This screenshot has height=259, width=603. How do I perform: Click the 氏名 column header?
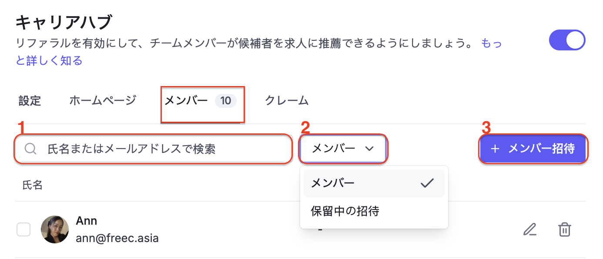[33, 185]
